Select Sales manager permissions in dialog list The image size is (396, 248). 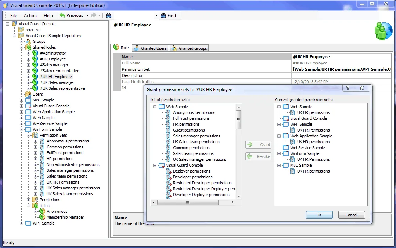[197, 136]
